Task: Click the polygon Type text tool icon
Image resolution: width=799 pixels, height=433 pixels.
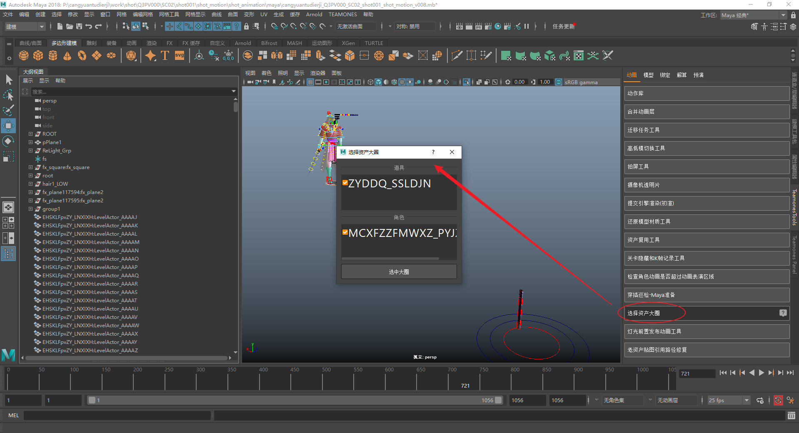Action: 165,56
